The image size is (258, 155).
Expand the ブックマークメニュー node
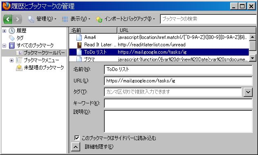coord(11,60)
